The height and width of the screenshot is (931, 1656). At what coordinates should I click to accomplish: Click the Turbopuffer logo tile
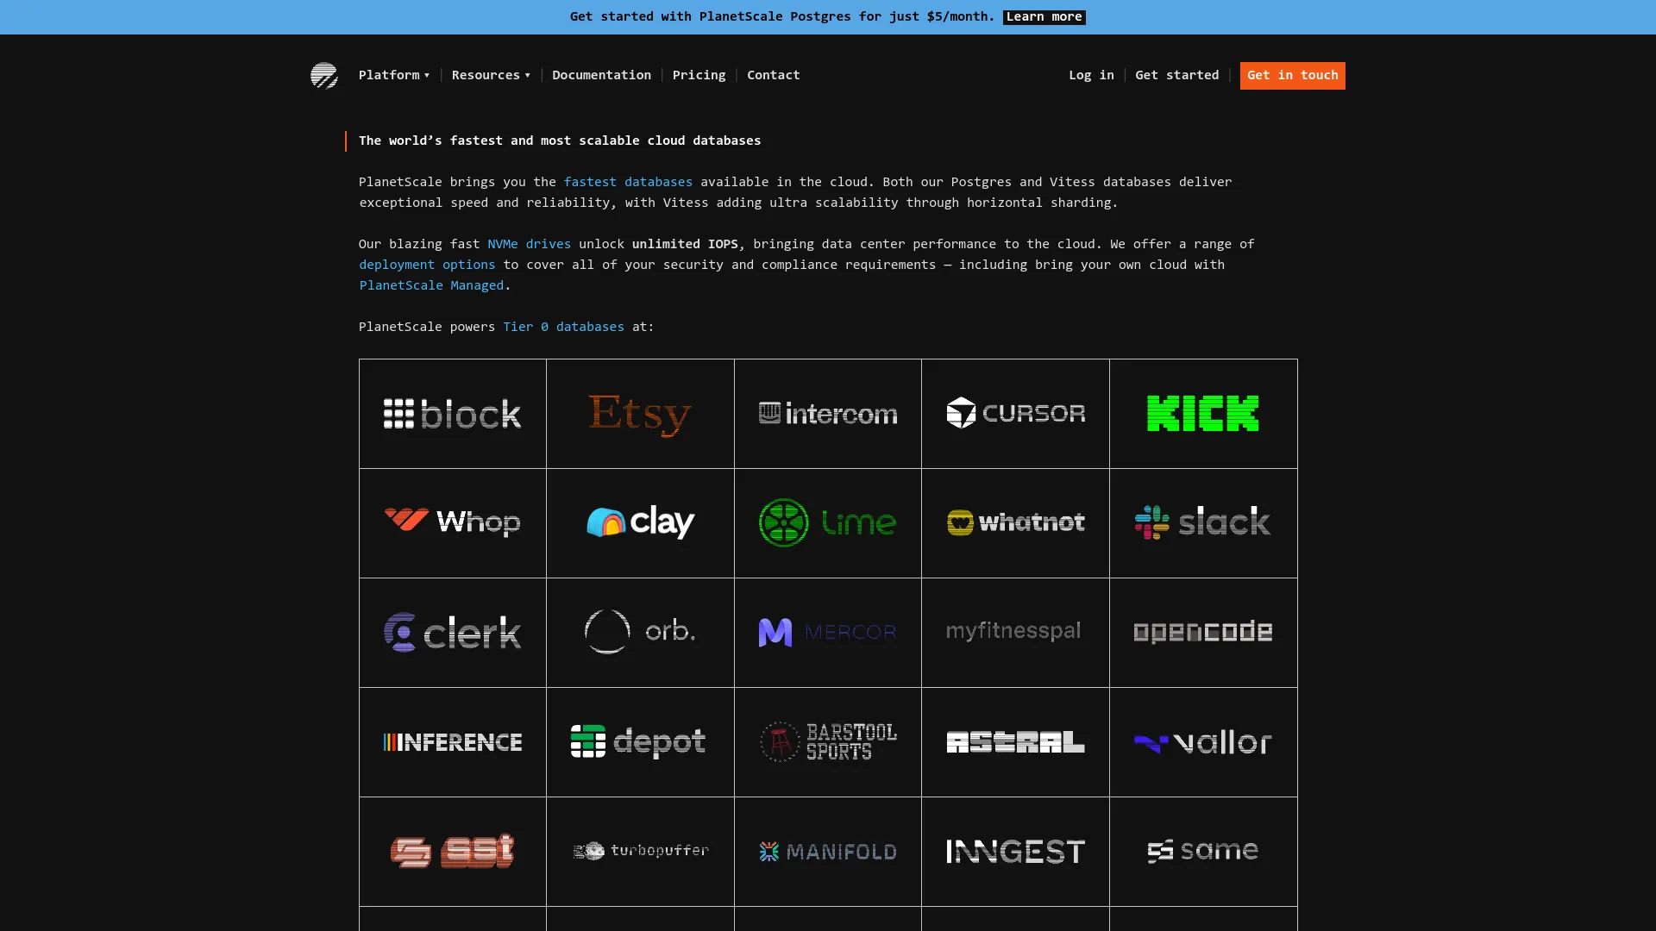(640, 852)
